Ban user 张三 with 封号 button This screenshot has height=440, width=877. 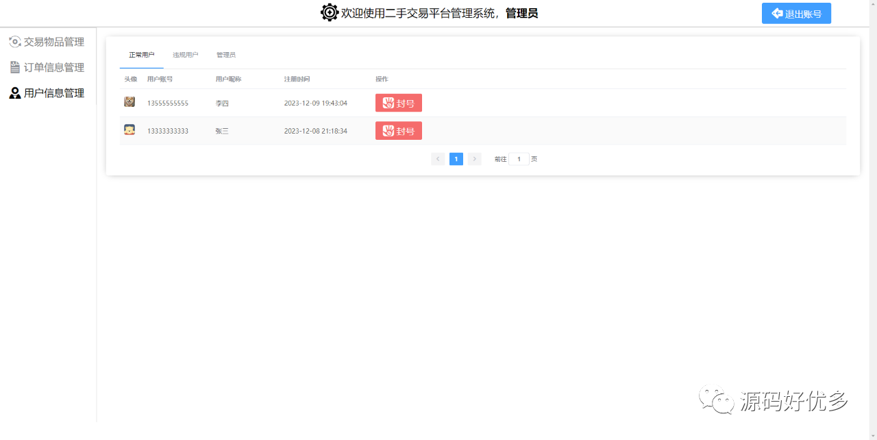(x=399, y=131)
